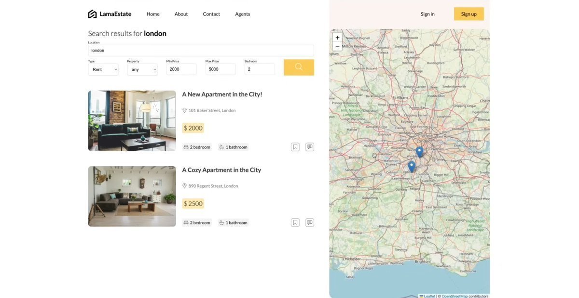This screenshot has width=579, height=298.
Task: Click bed icon on the $2000 listing
Action: point(186,147)
